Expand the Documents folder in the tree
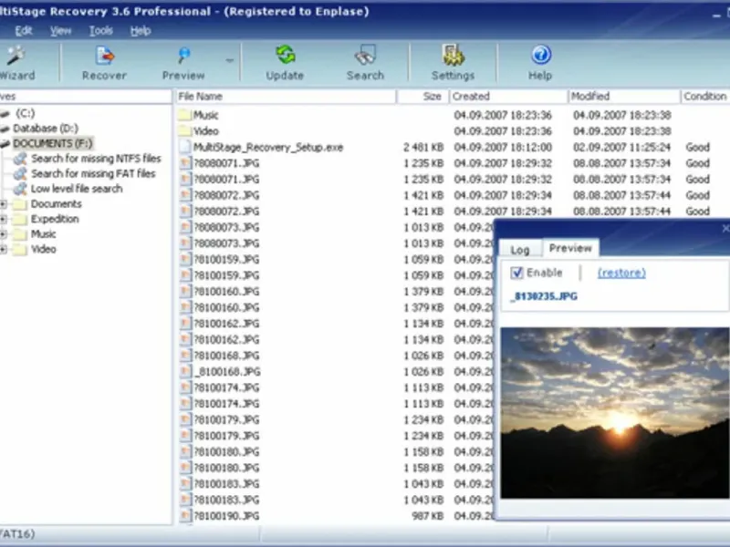This screenshot has height=547, width=730. tap(4, 203)
